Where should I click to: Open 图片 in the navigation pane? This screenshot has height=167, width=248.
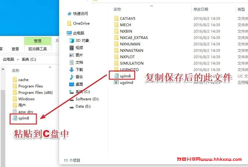click(x=79, y=55)
